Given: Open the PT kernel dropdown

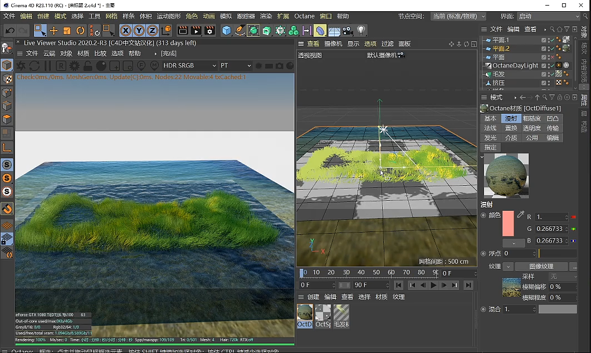Looking at the screenshot, I should (x=236, y=66).
